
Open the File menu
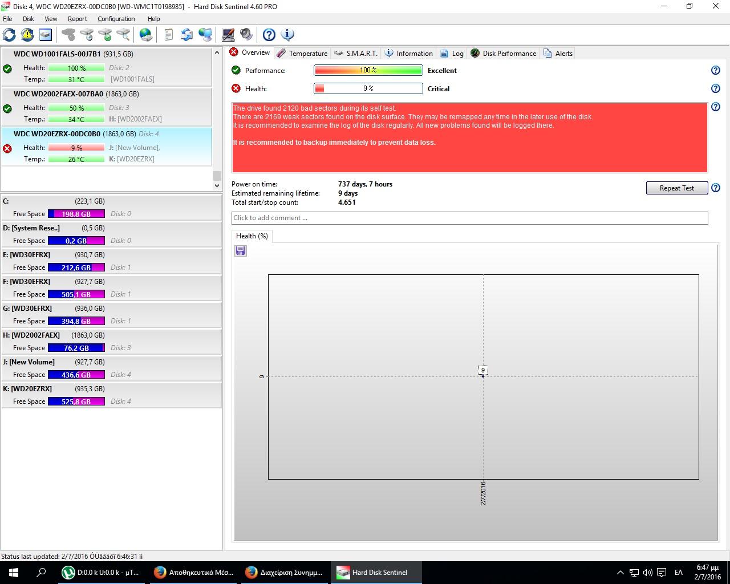coord(7,19)
